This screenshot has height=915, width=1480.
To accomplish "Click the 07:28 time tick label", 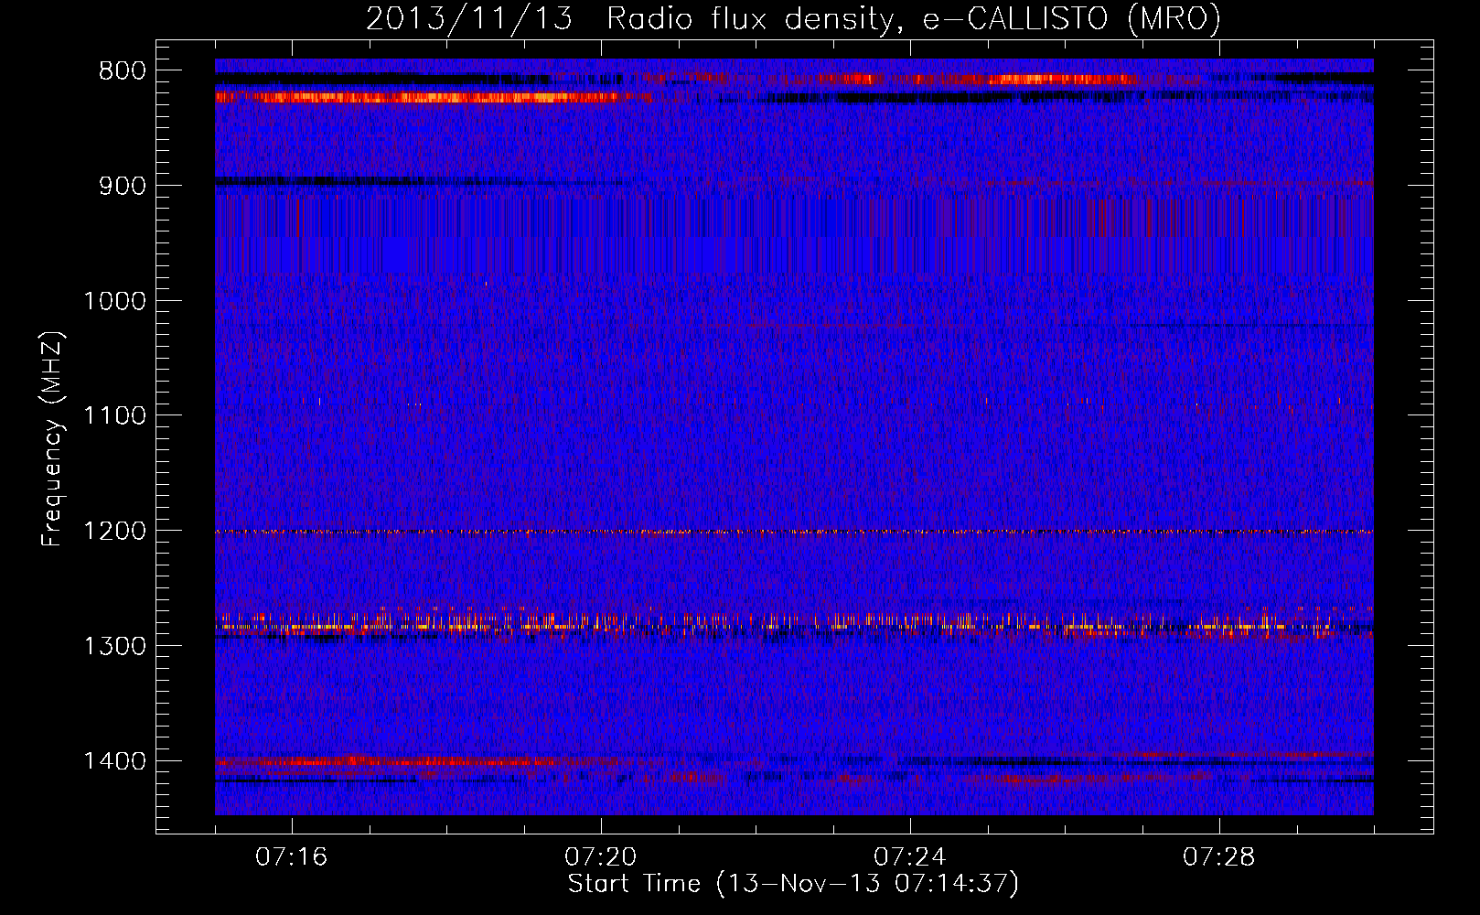I will (x=1219, y=857).
